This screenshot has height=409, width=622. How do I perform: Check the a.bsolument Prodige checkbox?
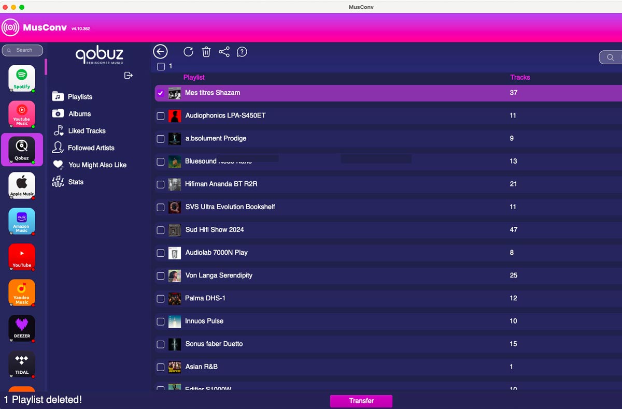coord(161,139)
